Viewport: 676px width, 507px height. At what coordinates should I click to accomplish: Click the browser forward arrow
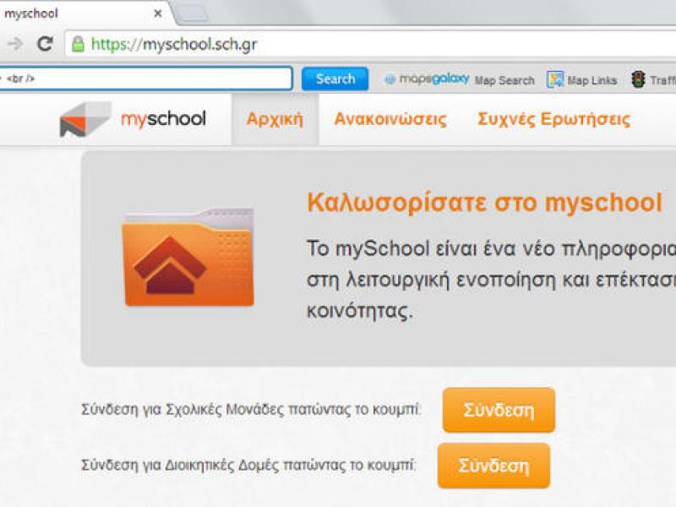coord(14,44)
